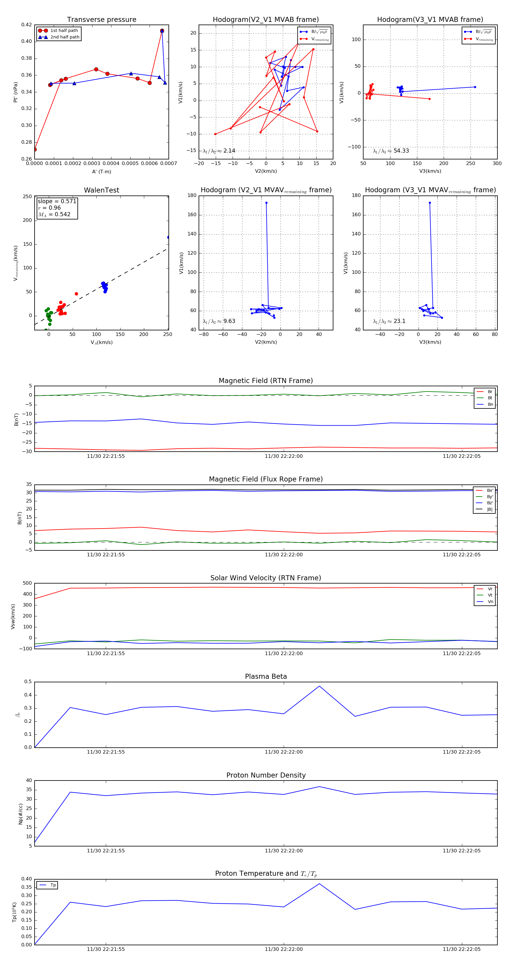The image size is (532, 976).
Task: Select the Vn legend entry
Action: pyautogui.click(x=485, y=602)
